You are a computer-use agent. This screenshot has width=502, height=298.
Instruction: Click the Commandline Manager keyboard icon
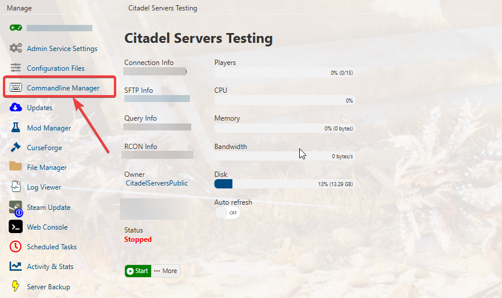coord(16,88)
